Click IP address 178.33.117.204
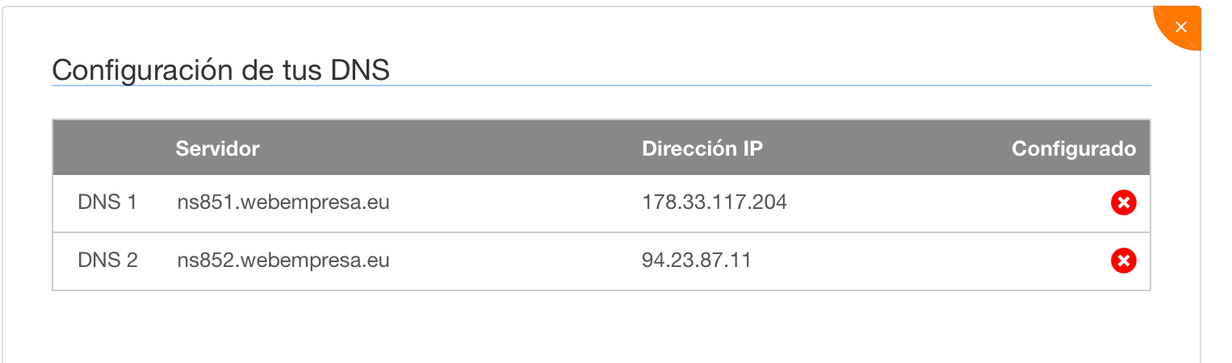Image resolution: width=1232 pixels, height=363 pixels. click(714, 202)
